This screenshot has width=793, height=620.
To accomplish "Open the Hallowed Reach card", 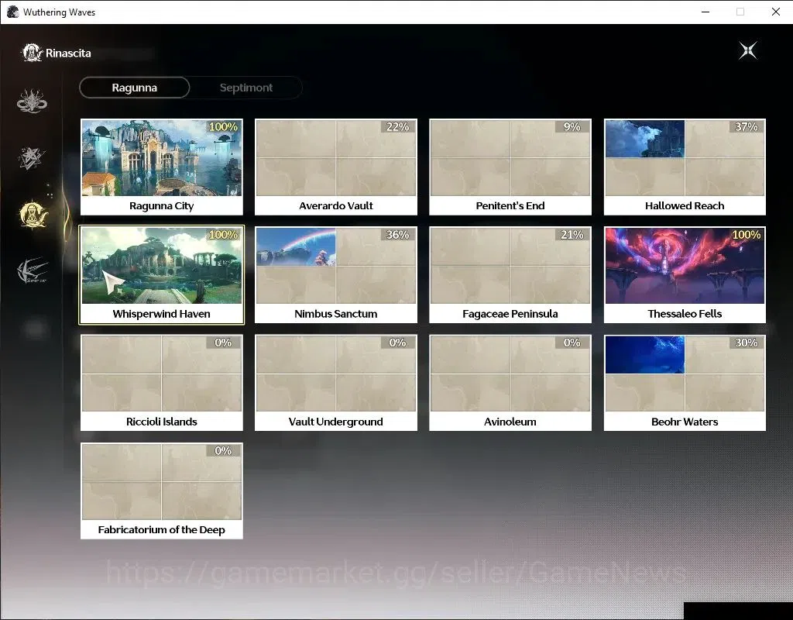I will pyautogui.click(x=685, y=167).
